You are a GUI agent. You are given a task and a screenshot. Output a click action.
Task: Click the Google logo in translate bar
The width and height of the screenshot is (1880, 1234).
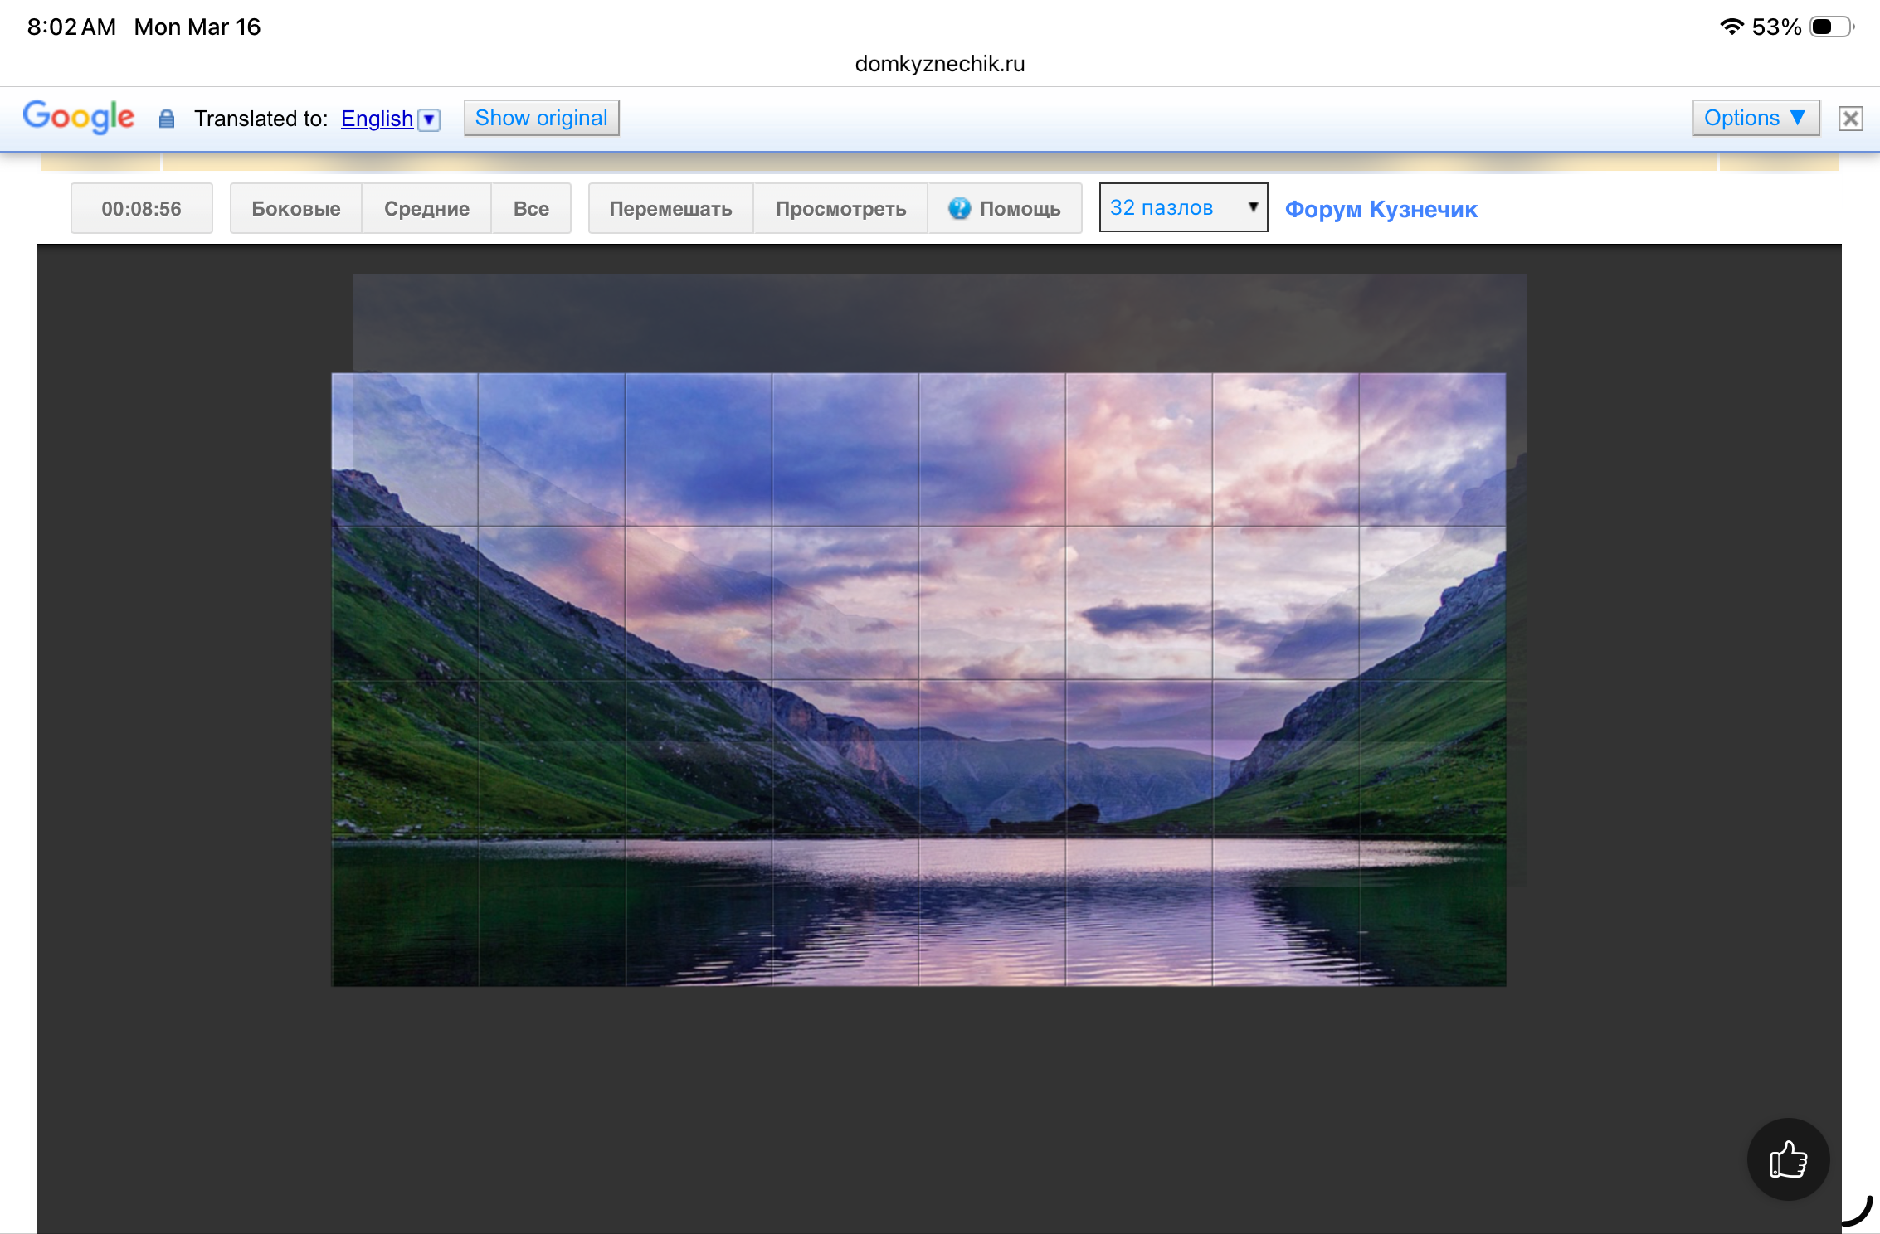(x=78, y=117)
